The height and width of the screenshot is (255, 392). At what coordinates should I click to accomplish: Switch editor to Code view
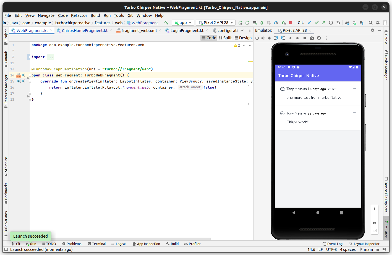[209, 38]
